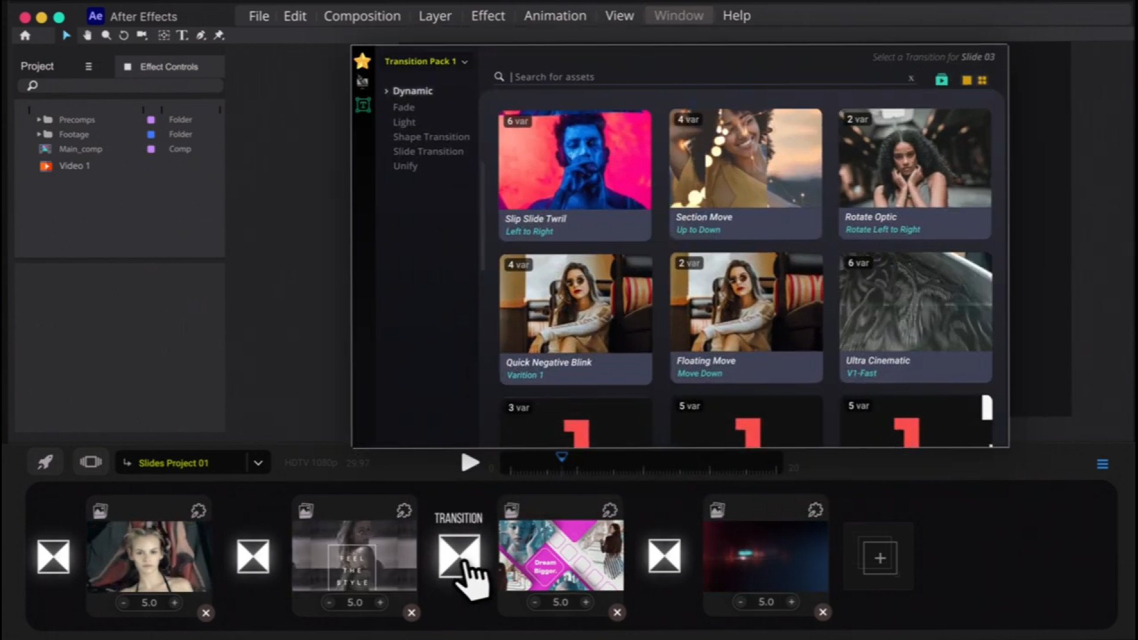Open the favorites star panel in the plugin

[363, 60]
